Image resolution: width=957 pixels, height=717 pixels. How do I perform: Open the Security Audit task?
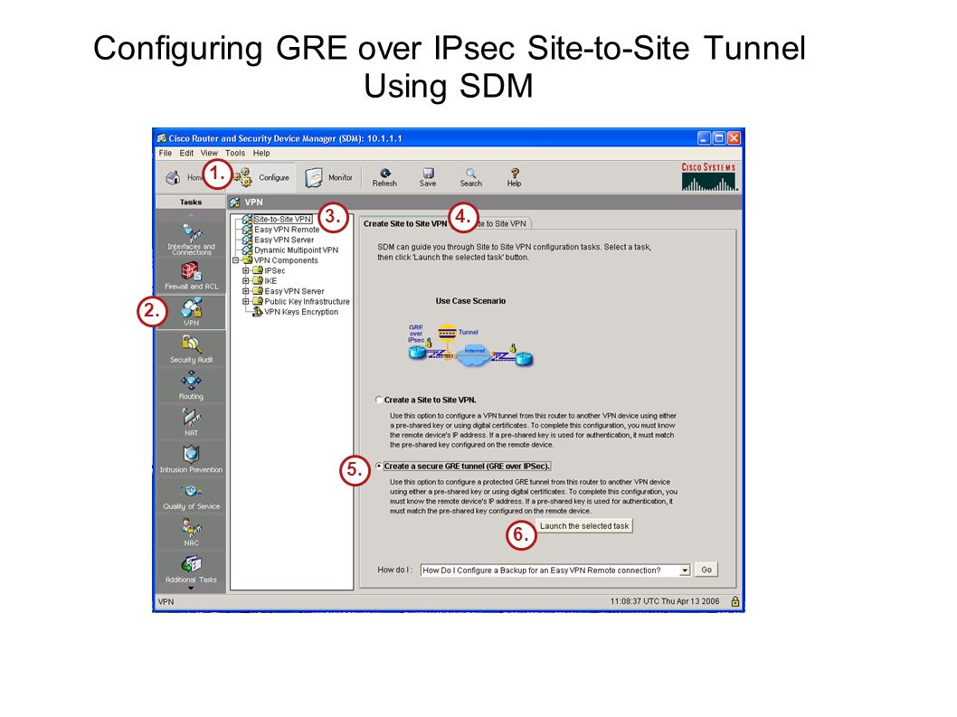tap(191, 349)
